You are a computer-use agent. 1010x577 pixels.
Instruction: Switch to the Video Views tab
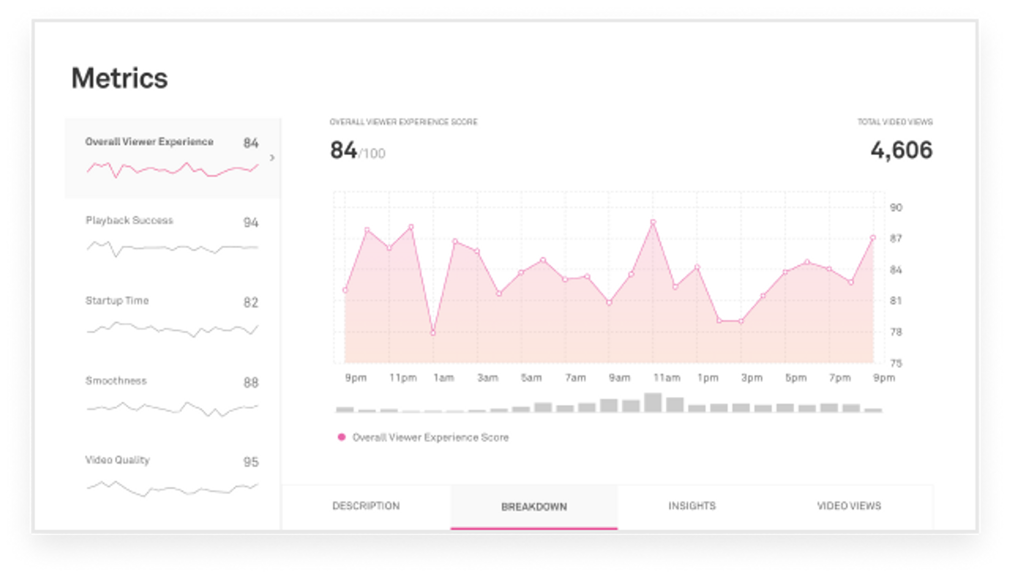(849, 506)
